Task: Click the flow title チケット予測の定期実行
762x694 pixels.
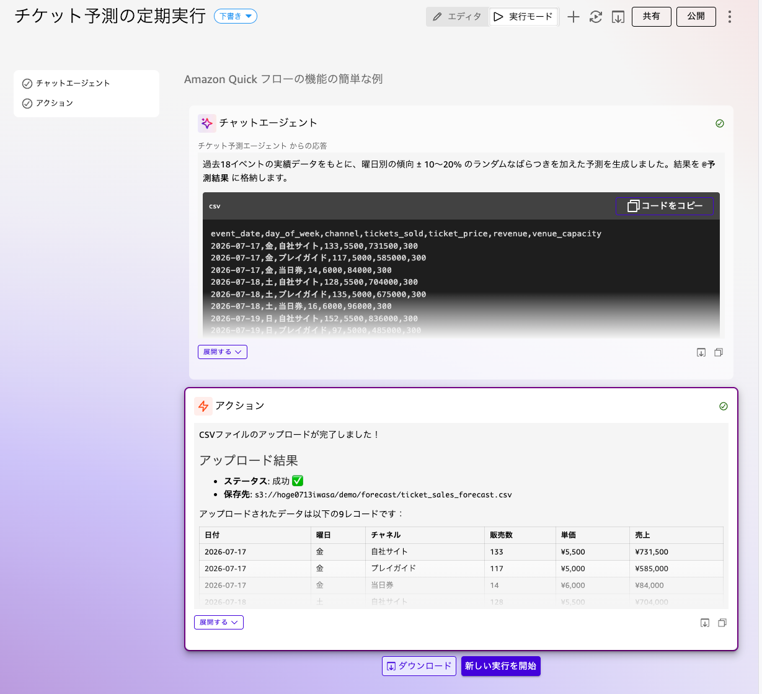Action: [110, 16]
